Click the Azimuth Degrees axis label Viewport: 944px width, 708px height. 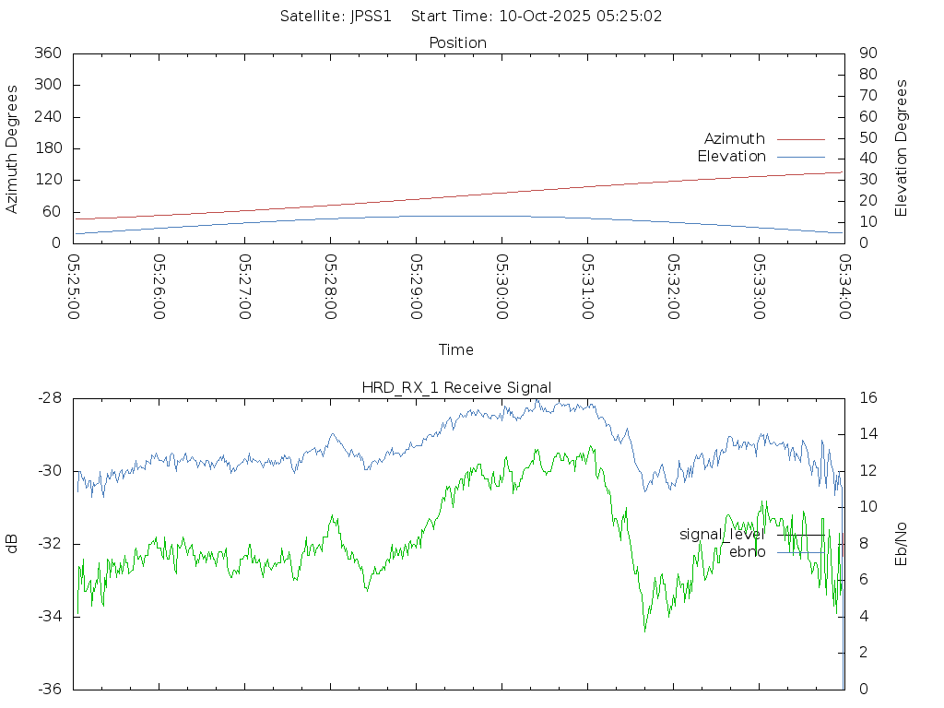click(13, 148)
